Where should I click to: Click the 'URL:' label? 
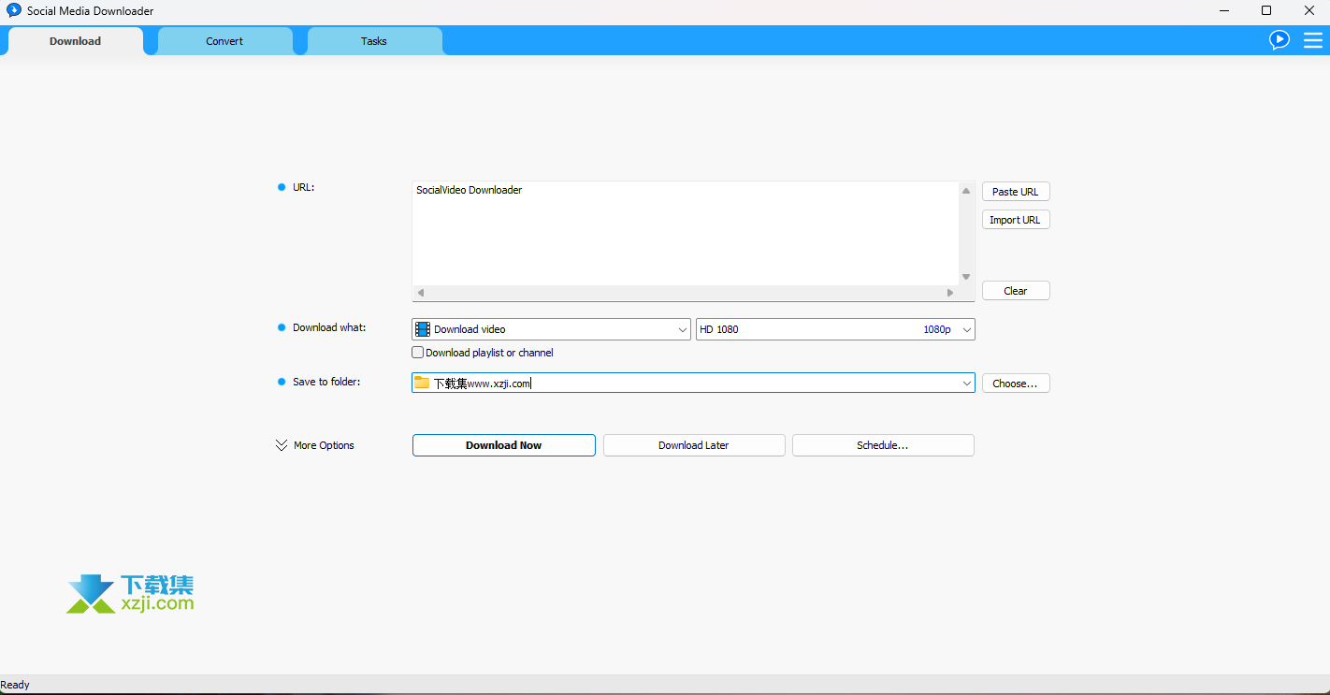(x=304, y=187)
